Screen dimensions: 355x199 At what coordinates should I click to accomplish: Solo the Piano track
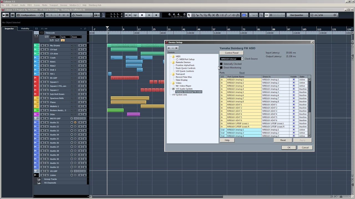[x=46, y=102]
